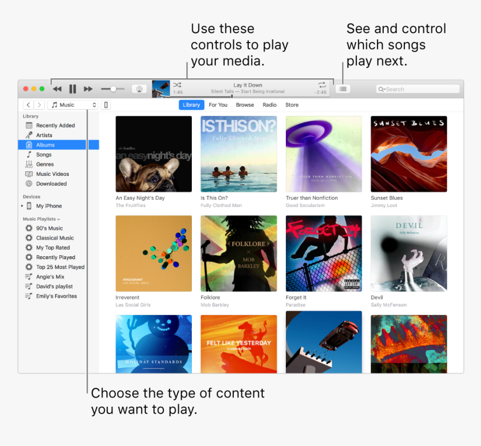Open the Folklore album cover
The height and width of the screenshot is (446, 481).
(x=239, y=253)
